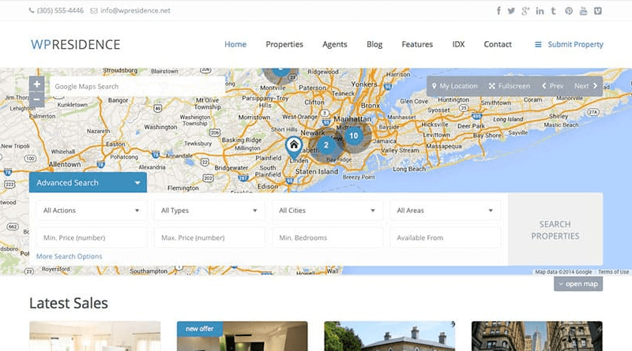Screen dimensions: 632x351
Task: Open the Google Plus social icon
Action: pos(525,11)
